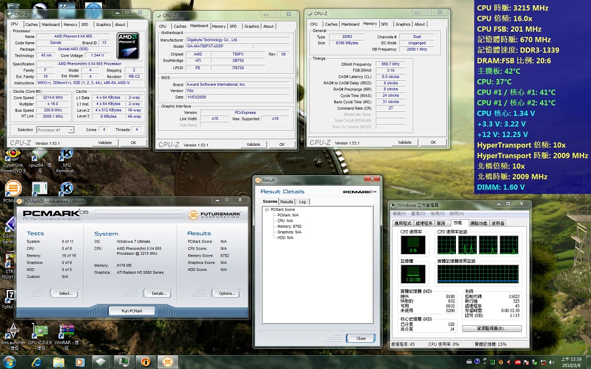Image resolution: width=591 pixels, height=369 pixels.
Task: Open SPD tab in the CPU-Z Motherboard window
Action: click(233, 27)
